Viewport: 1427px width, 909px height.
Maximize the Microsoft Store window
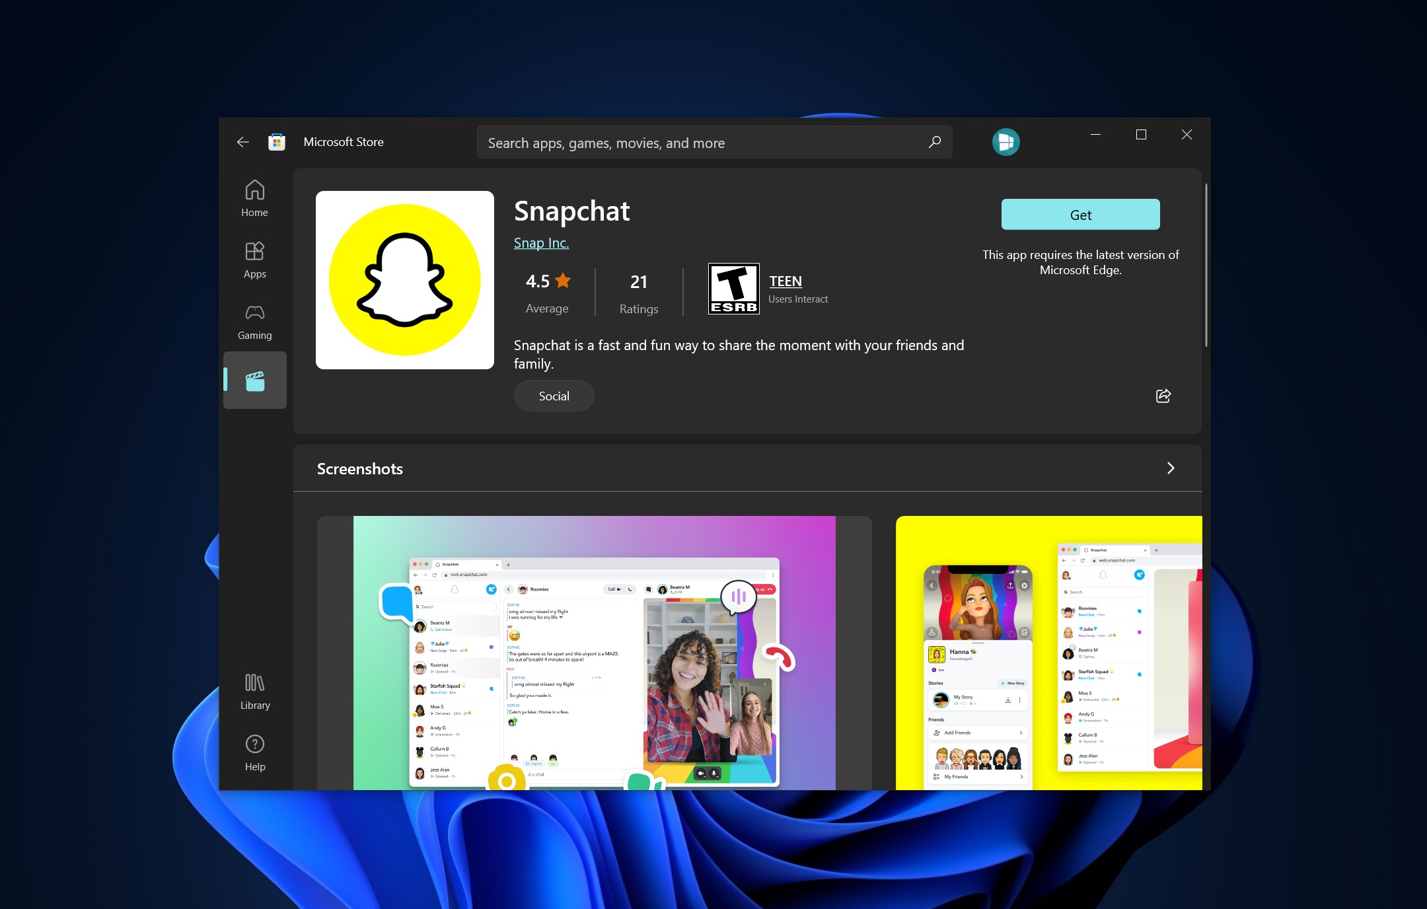[1141, 135]
